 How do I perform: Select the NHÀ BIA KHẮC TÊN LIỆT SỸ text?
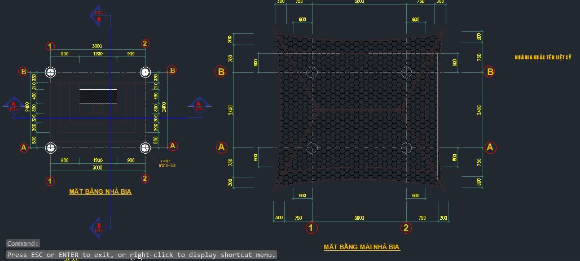coord(543,58)
